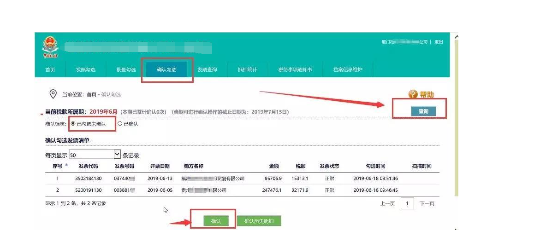This screenshot has height=236, width=546.
Task: Click invoice code 3502184130
Action: (x=89, y=178)
